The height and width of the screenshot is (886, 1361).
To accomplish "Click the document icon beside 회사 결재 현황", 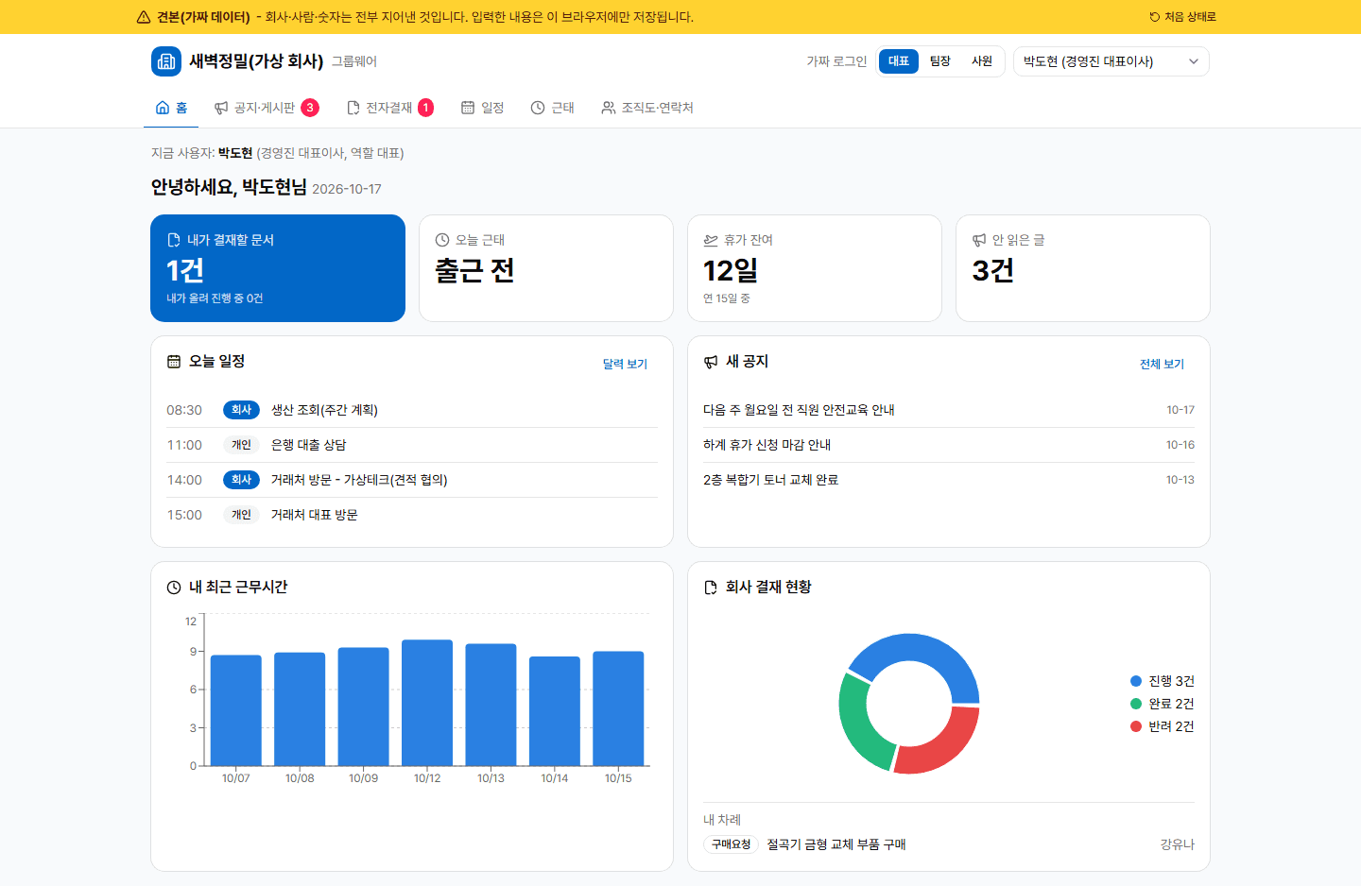I will pos(711,588).
